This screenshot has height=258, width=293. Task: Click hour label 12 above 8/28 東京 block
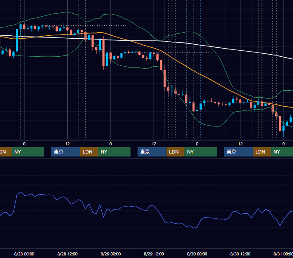click(x=68, y=144)
